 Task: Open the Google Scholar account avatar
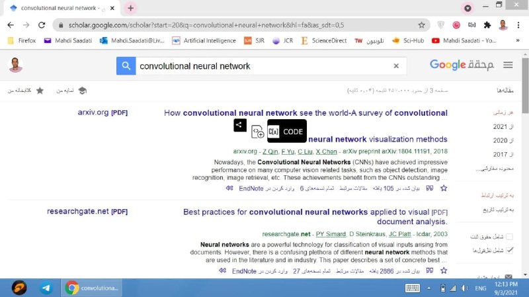(x=15, y=65)
